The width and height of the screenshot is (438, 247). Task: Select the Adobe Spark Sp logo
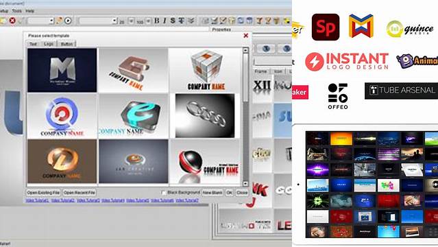pyautogui.click(x=326, y=27)
